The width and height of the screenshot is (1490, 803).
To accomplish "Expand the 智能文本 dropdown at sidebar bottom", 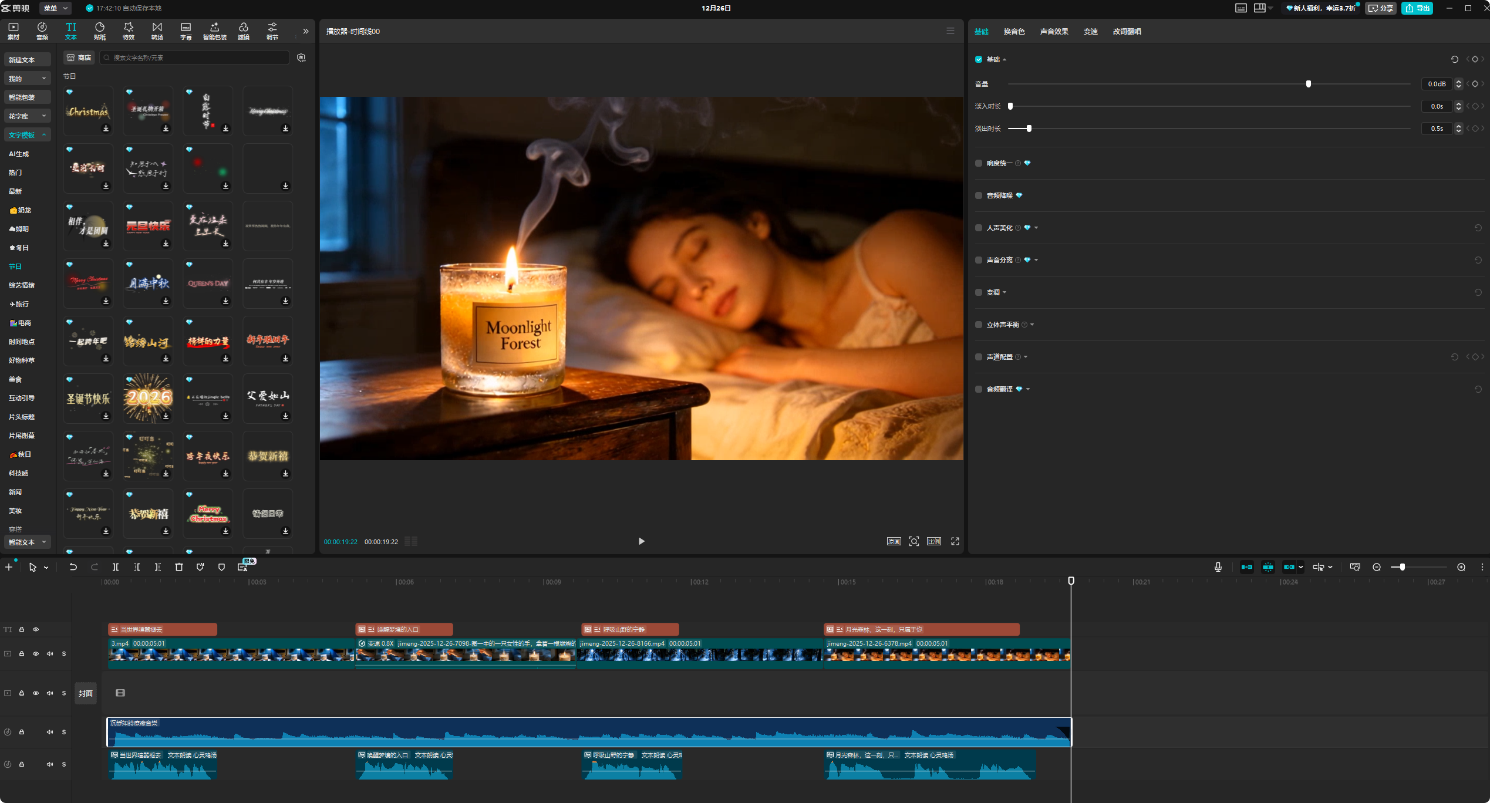I will (x=27, y=542).
